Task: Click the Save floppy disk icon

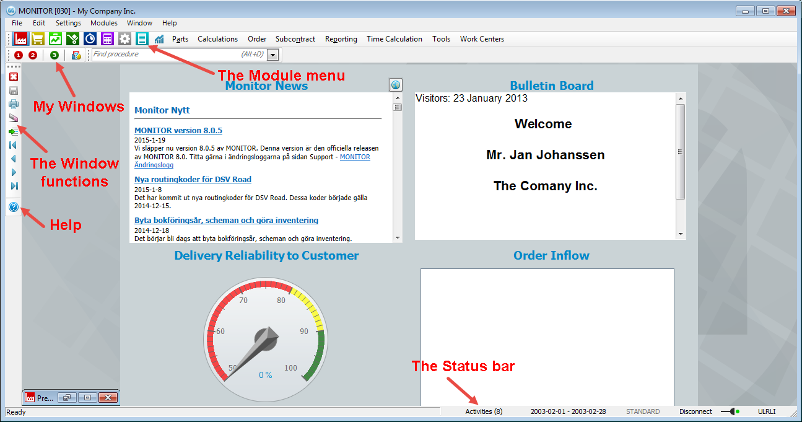Action: [14, 90]
